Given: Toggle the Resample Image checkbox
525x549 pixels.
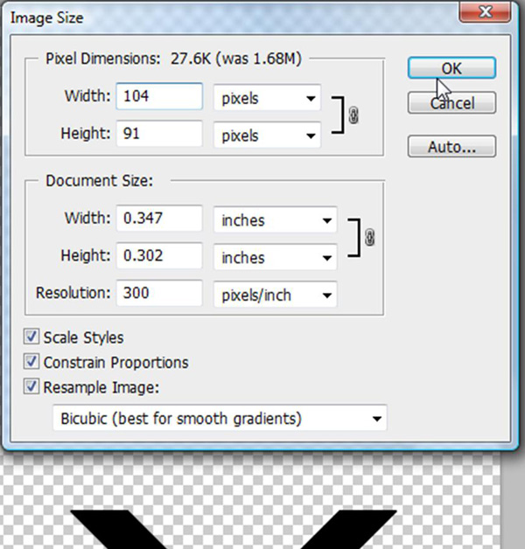Looking at the screenshot, I should pos(31,386).
